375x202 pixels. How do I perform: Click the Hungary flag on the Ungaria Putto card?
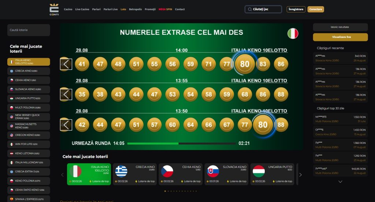click(x=259, y=171)
